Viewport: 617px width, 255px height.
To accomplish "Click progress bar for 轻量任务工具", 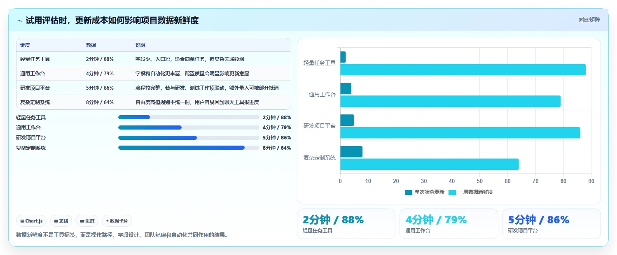I will click(189, 117).
